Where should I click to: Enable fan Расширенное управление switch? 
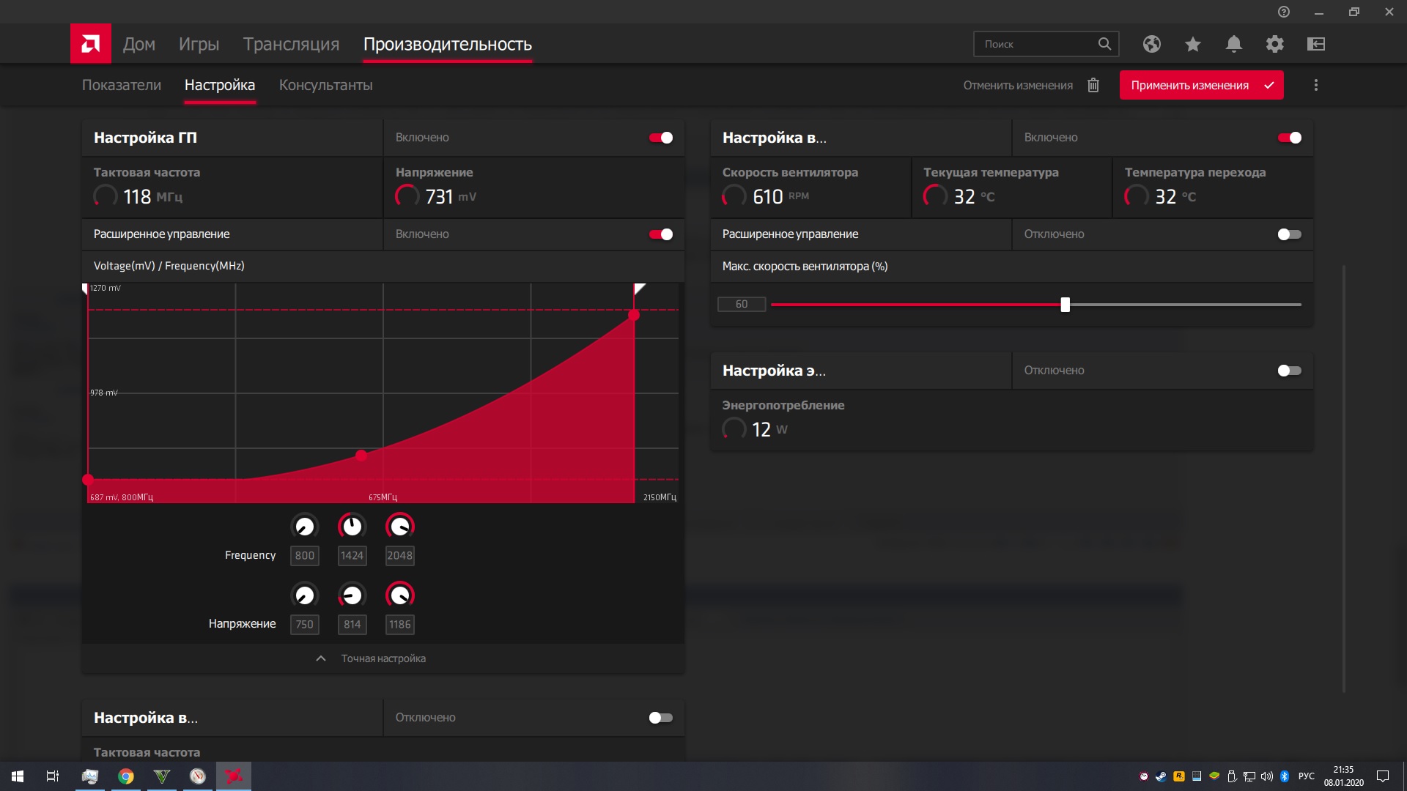coord(1288,234)
